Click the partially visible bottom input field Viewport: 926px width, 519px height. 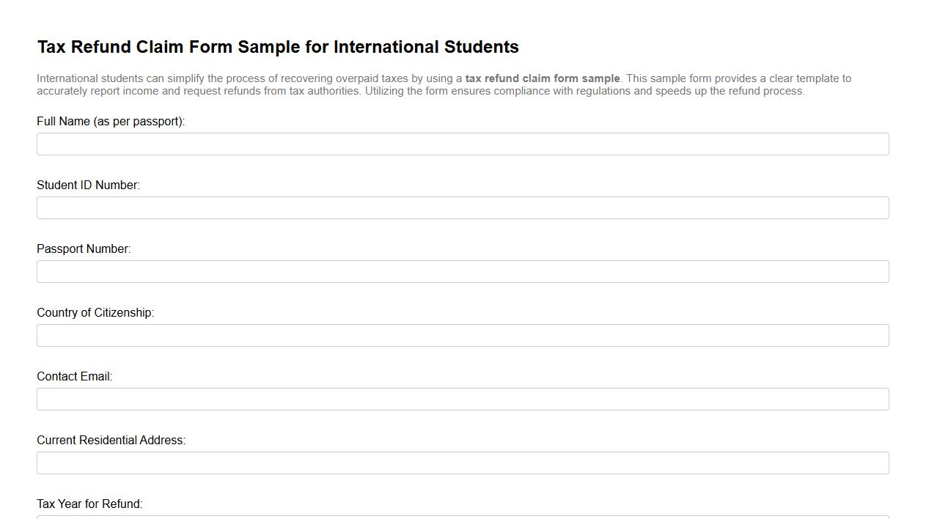pyautogui.click(x=463, y=518)
